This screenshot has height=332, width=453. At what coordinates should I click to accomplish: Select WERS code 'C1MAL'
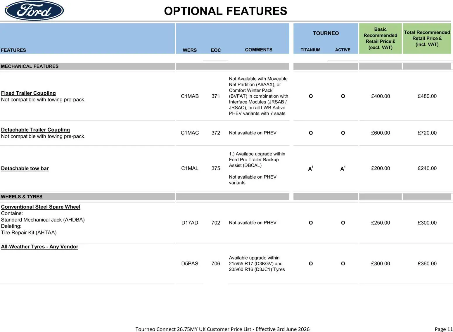190,168
